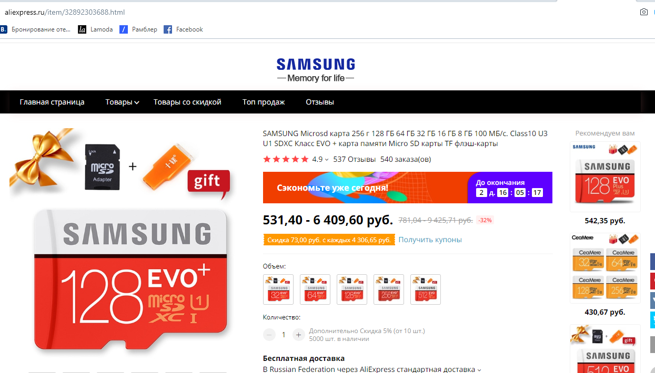Click the camera icon in address bar
This screenshot has width=655, height=373.
click(643, 12)
